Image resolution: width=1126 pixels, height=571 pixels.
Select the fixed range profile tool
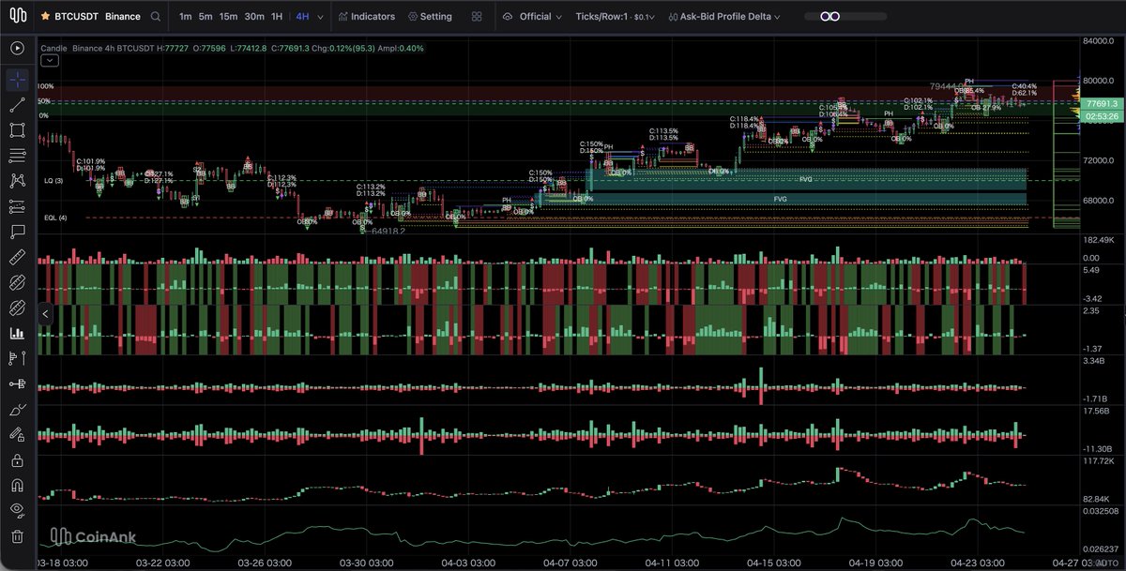[x=17, y=383]
